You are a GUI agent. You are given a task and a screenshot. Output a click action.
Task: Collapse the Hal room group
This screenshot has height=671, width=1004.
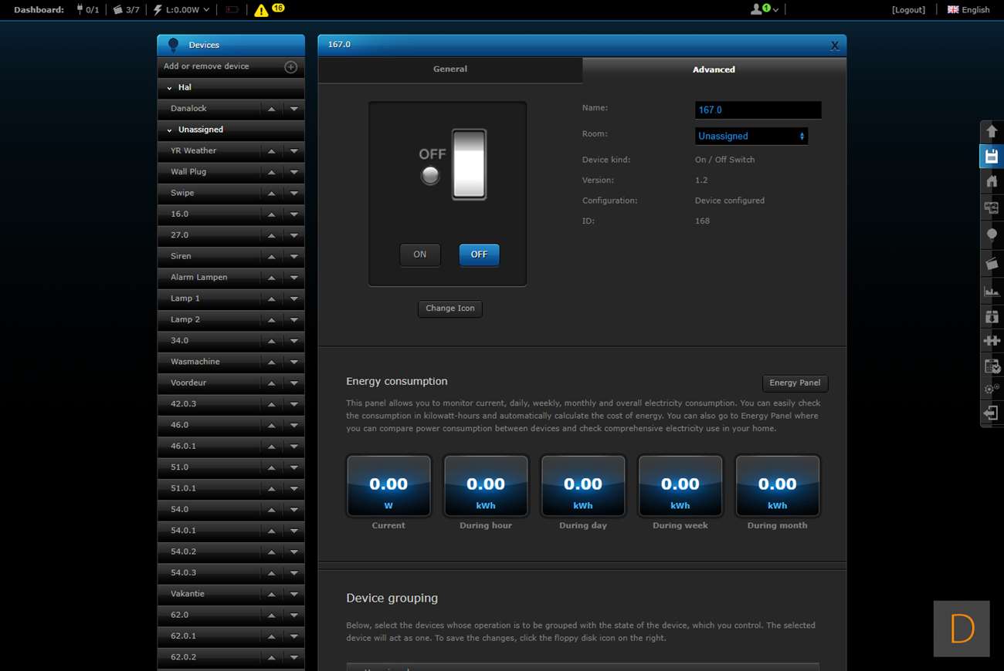tap(170, 88)
